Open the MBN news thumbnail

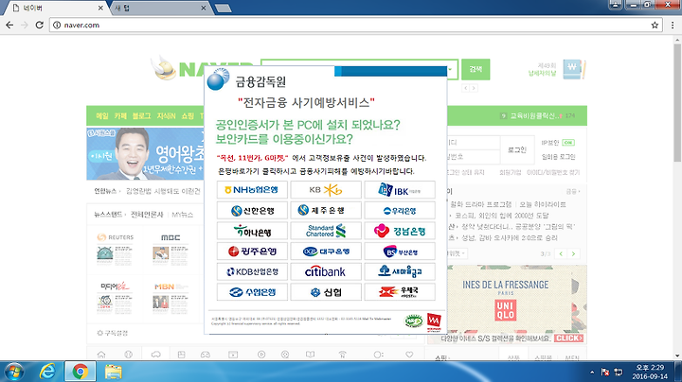(170, 299)
